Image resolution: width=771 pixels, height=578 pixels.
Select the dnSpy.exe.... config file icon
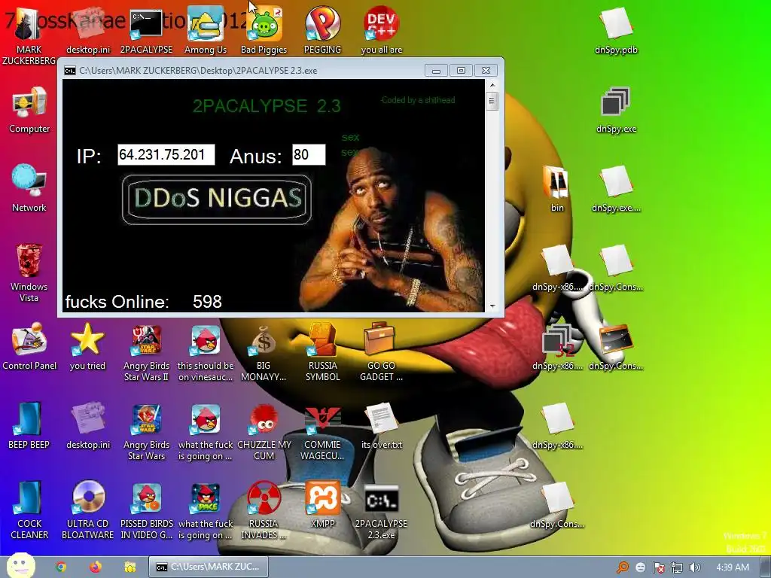[x=616, y=182]
